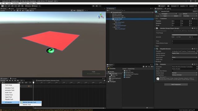Switch to the Animator tab
This screenshot has height=111, width=198.
33,9
